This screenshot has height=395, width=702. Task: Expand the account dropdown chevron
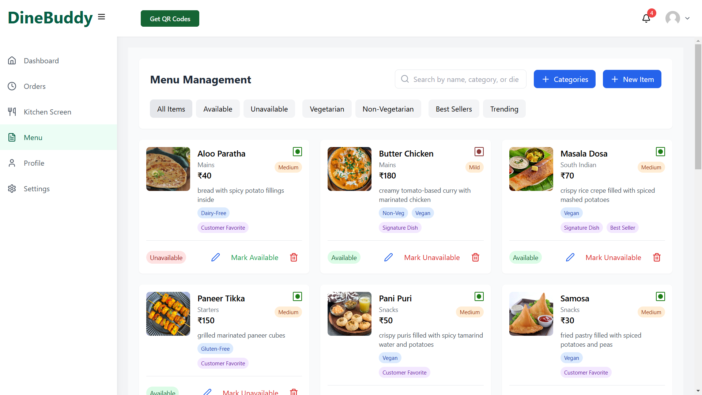(x=687, y=18)
